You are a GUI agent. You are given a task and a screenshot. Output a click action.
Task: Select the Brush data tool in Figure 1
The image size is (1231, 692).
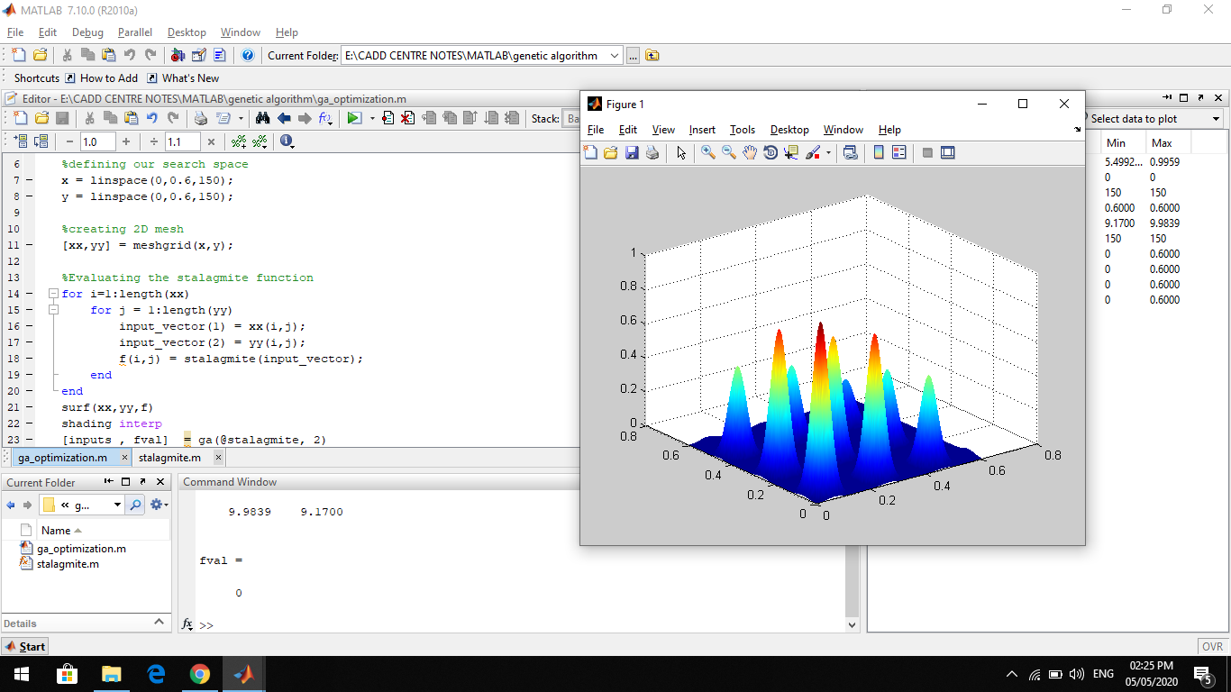coord(813,153)
